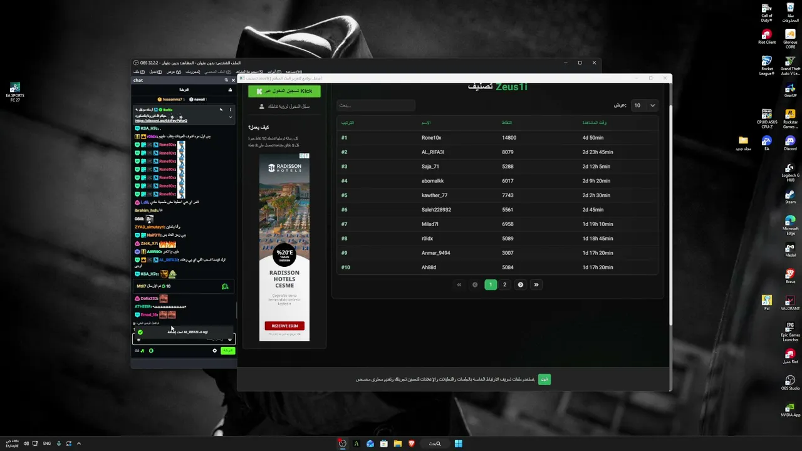Open the Radisson Hotels advertisement image

(284, 247)
